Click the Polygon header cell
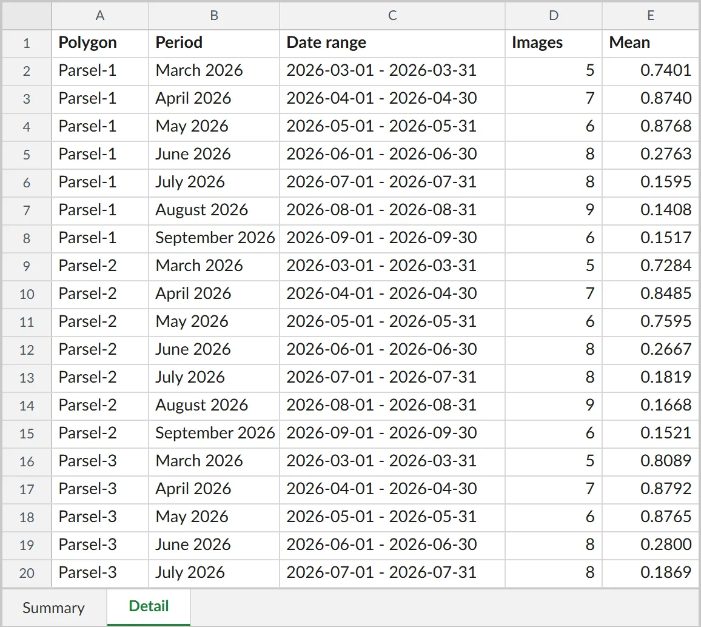 99,43
